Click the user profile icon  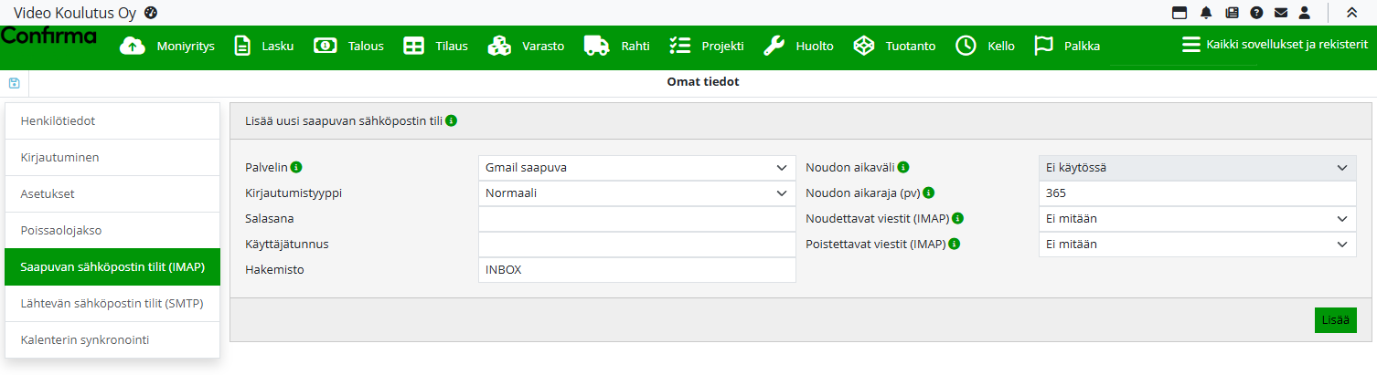pyautogui.click(x=1305, y=13)
